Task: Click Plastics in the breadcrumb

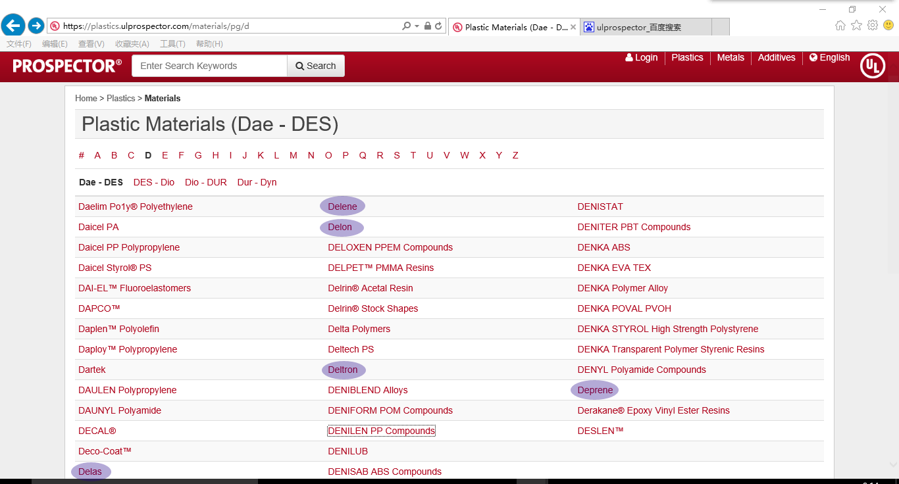Action: pos(121,98)
